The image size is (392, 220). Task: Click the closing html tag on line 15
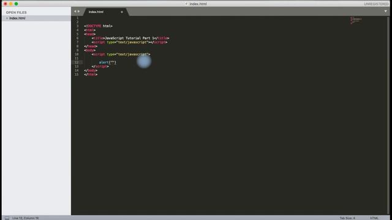coord(91,75)
